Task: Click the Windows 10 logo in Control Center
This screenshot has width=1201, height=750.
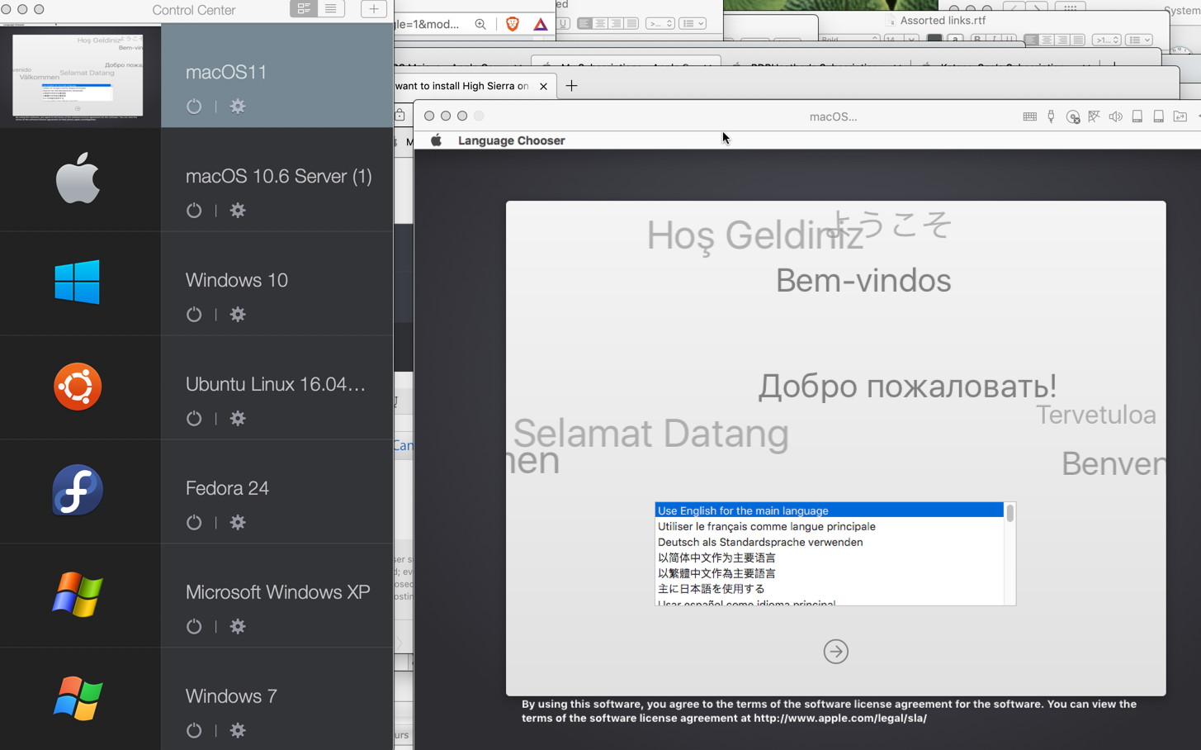Action: pos(78,282)
